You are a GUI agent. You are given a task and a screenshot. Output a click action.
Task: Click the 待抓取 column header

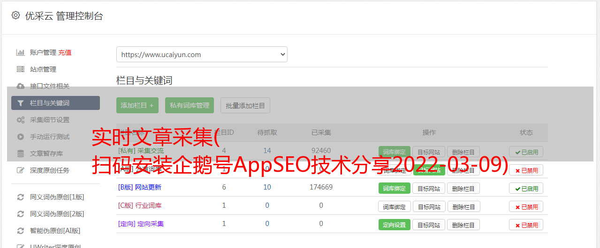point(267,132)
